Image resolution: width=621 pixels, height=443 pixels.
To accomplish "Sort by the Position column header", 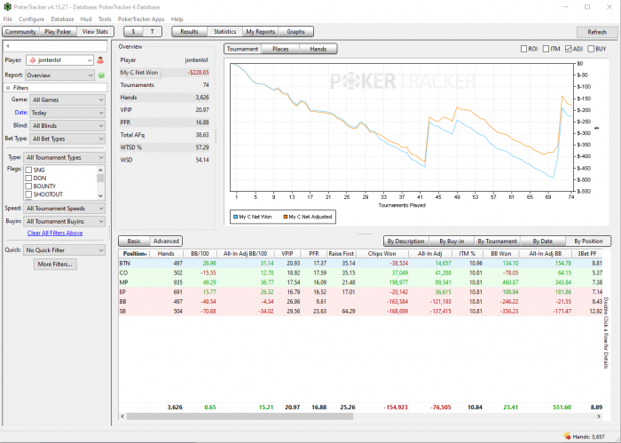I will click(x=134, y=254).
